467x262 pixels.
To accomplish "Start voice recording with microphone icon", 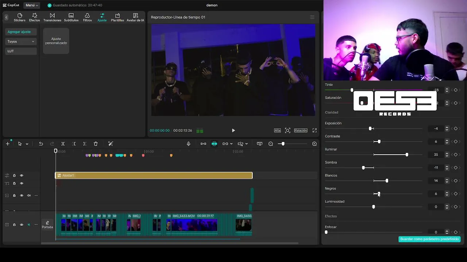I will click(189, 144).
